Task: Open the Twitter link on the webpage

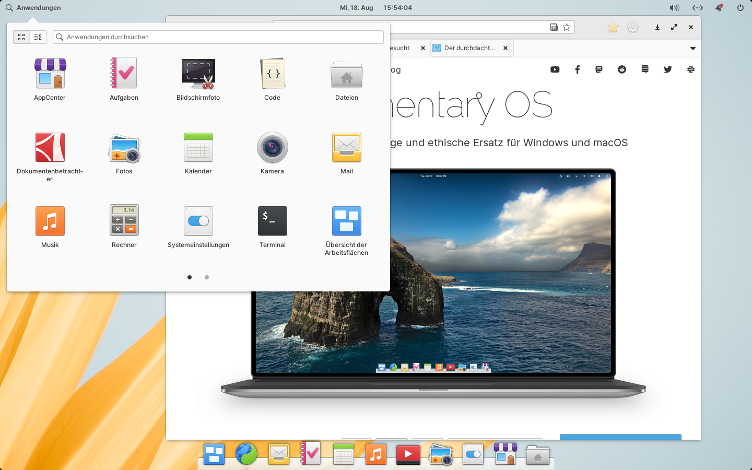Action: tap(668, 69)
